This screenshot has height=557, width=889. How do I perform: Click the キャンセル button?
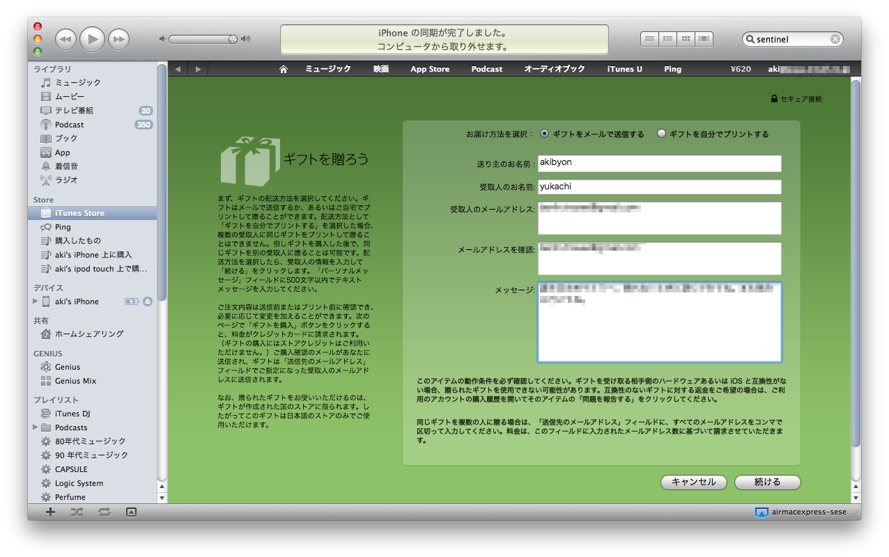pyautogui.click(x=693, y=482)
